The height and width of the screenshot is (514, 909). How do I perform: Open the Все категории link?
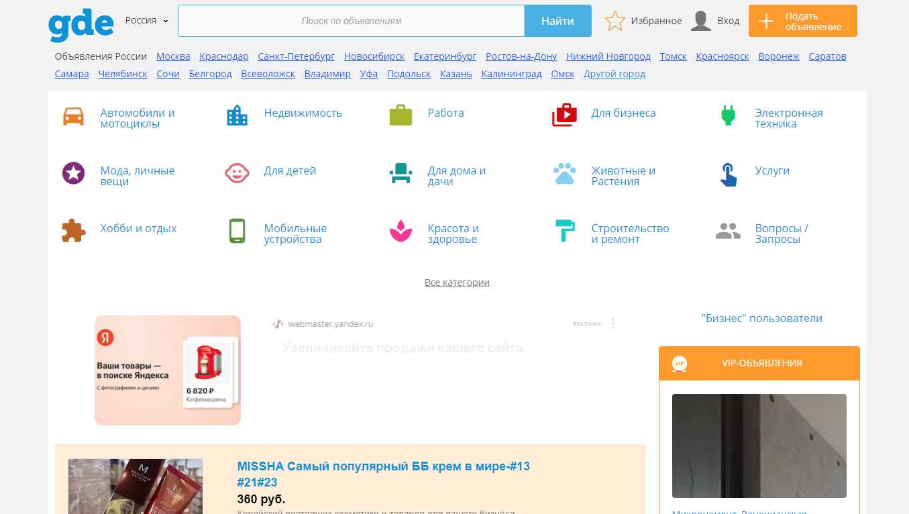click(457, 282)
